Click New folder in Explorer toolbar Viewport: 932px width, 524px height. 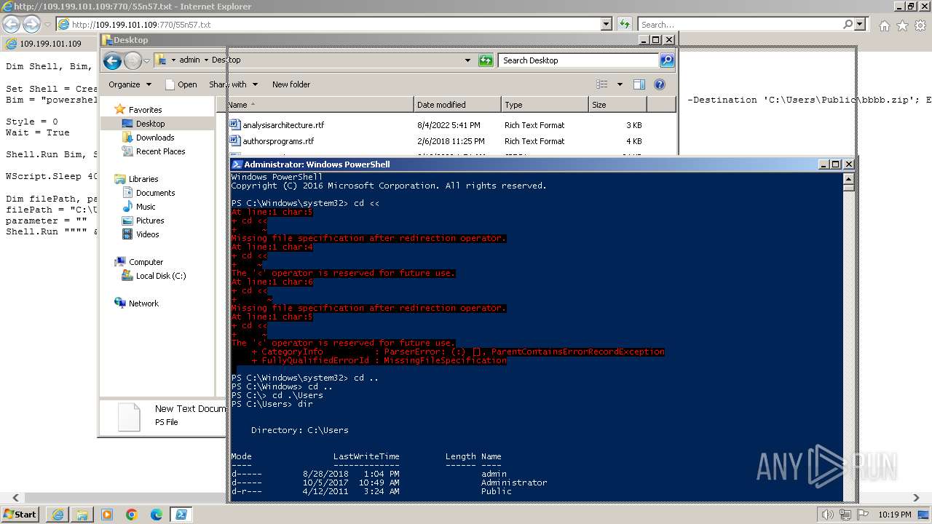pyautogui.click(x=291, y=84)
